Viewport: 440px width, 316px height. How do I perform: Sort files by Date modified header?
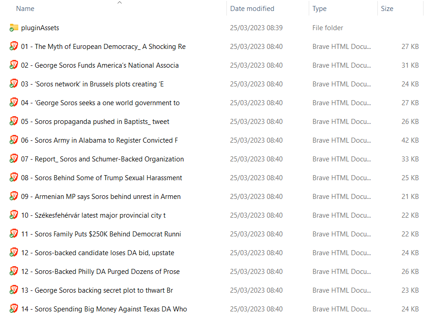pyautogui.click(x=252, y=9)
